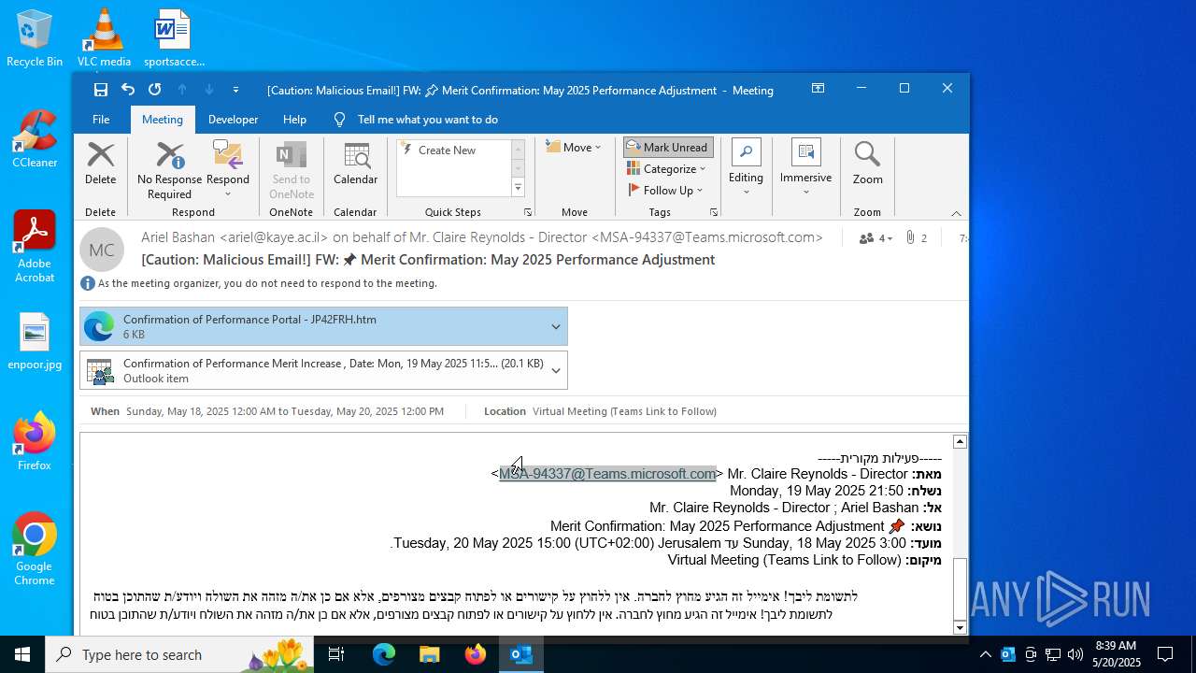
Task: Click the Zoom magnifier button
Action: pyautogui.click(x=867, y=164)
